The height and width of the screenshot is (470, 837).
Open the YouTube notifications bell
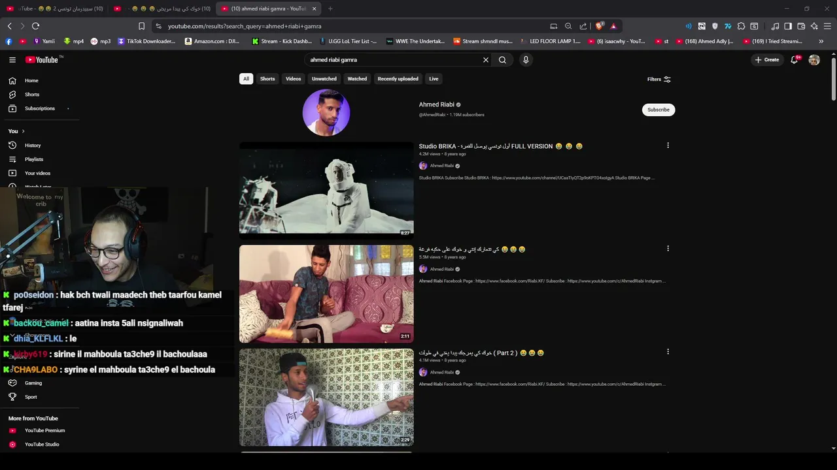794,59
